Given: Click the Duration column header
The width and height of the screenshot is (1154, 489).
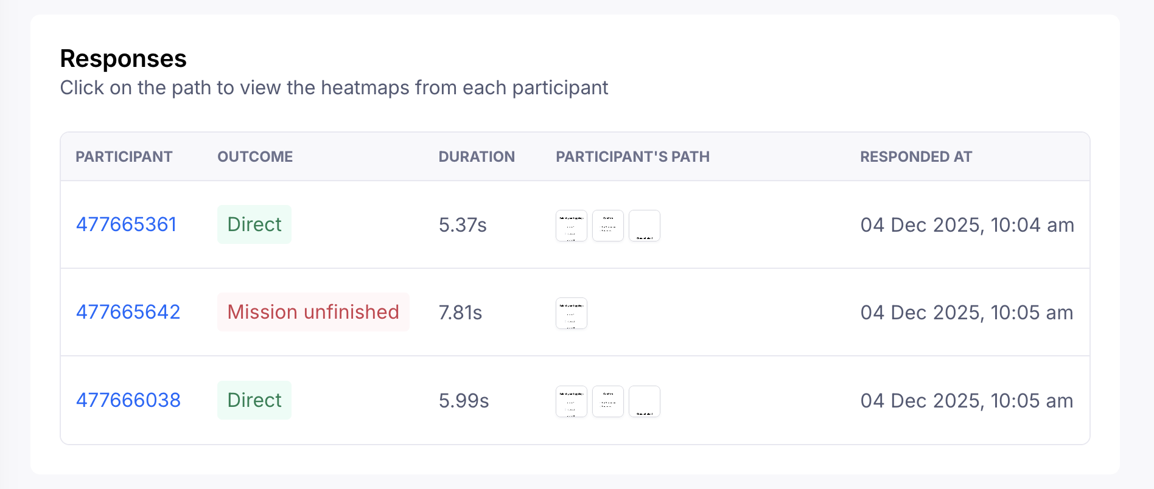Looking at the screenshot, I should [477, 157].
